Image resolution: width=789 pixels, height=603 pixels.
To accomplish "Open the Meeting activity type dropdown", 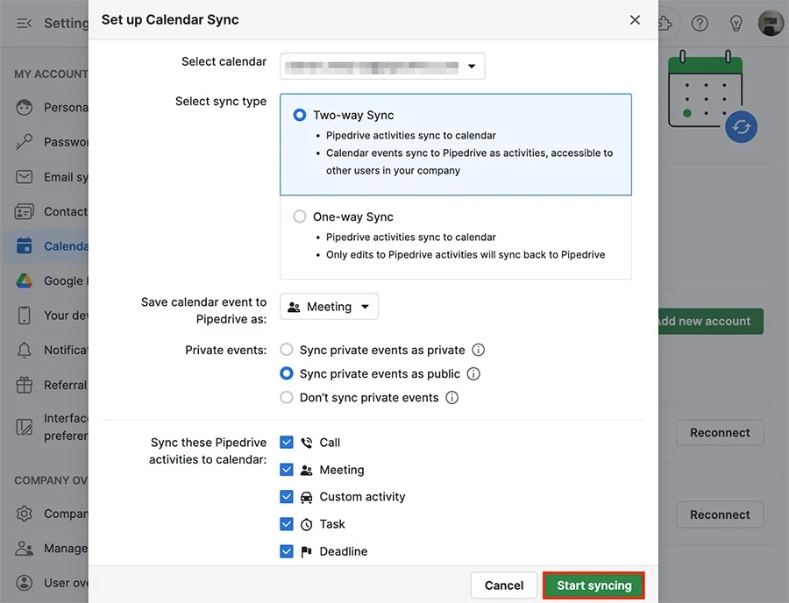I will coord(329,307).
